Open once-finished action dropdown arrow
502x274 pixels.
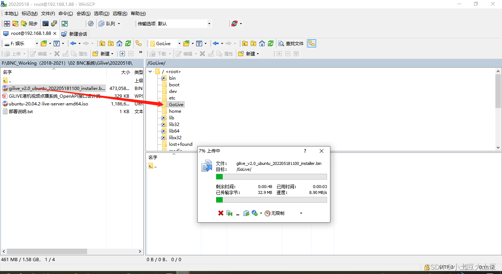tap(261, 213)
